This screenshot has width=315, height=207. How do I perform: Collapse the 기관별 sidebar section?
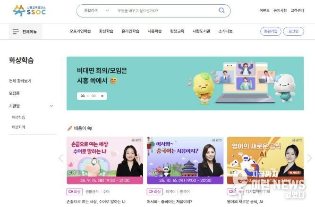[x=51, y=106]
